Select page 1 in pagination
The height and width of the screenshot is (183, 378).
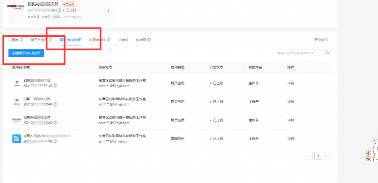318,155
